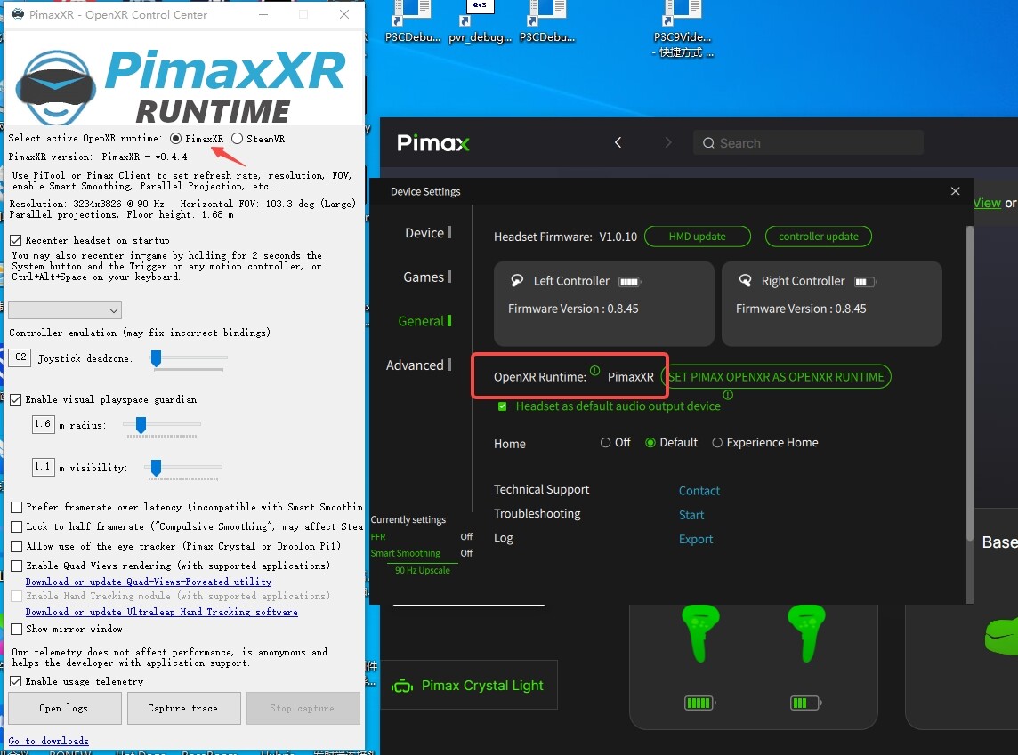The image size is (1018, 755).
Task: Toggle Enable visual playspace guardian
Action: (16, 399)
